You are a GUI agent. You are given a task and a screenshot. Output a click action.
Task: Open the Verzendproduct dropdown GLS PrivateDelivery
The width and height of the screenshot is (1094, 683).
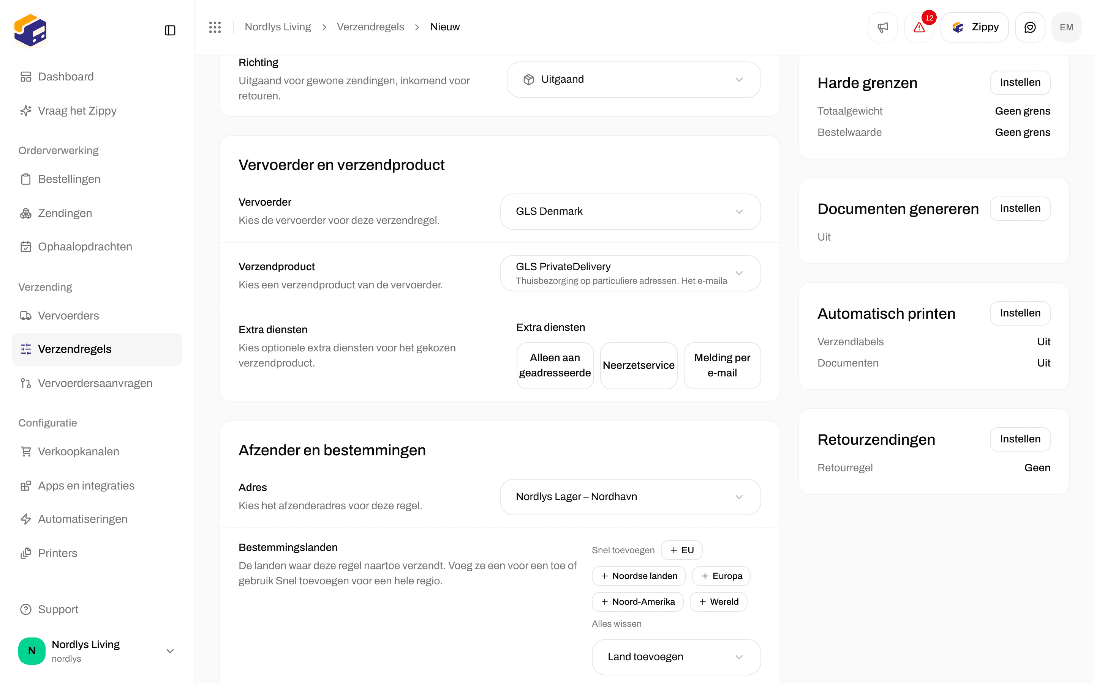pyautogui.click(x=630, y=273)
